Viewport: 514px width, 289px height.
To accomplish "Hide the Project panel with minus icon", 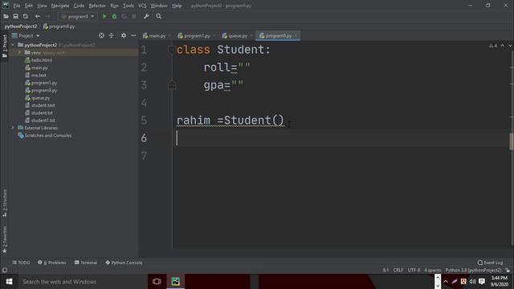I will [x=133, y=35].
